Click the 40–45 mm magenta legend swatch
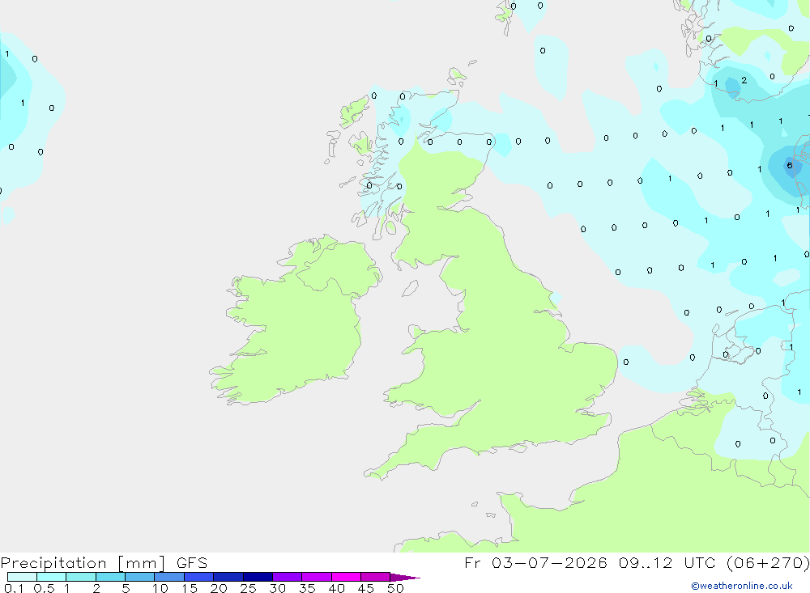 [x=346, y=577]
